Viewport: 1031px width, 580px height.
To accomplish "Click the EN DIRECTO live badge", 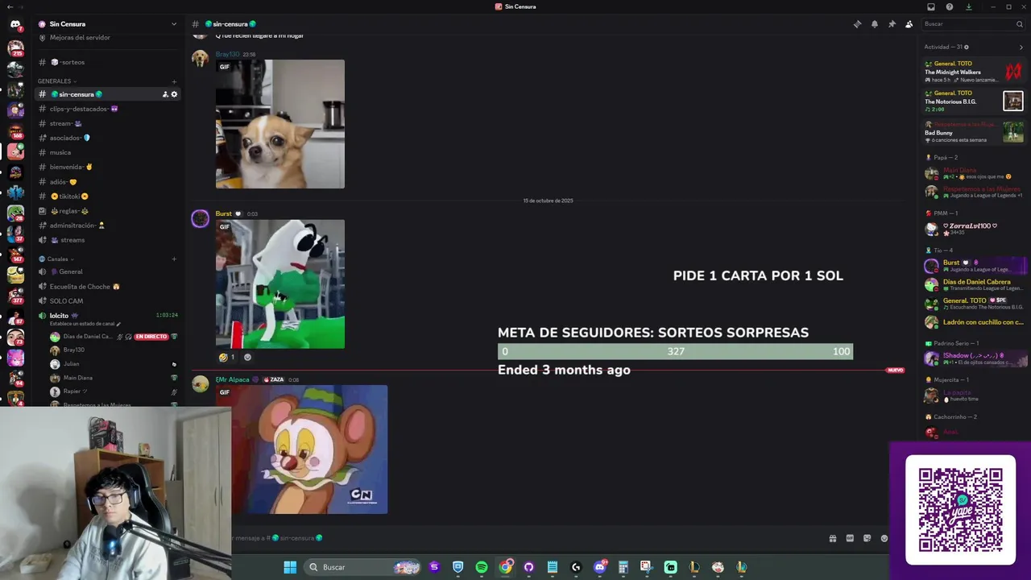I will (151, 337).
